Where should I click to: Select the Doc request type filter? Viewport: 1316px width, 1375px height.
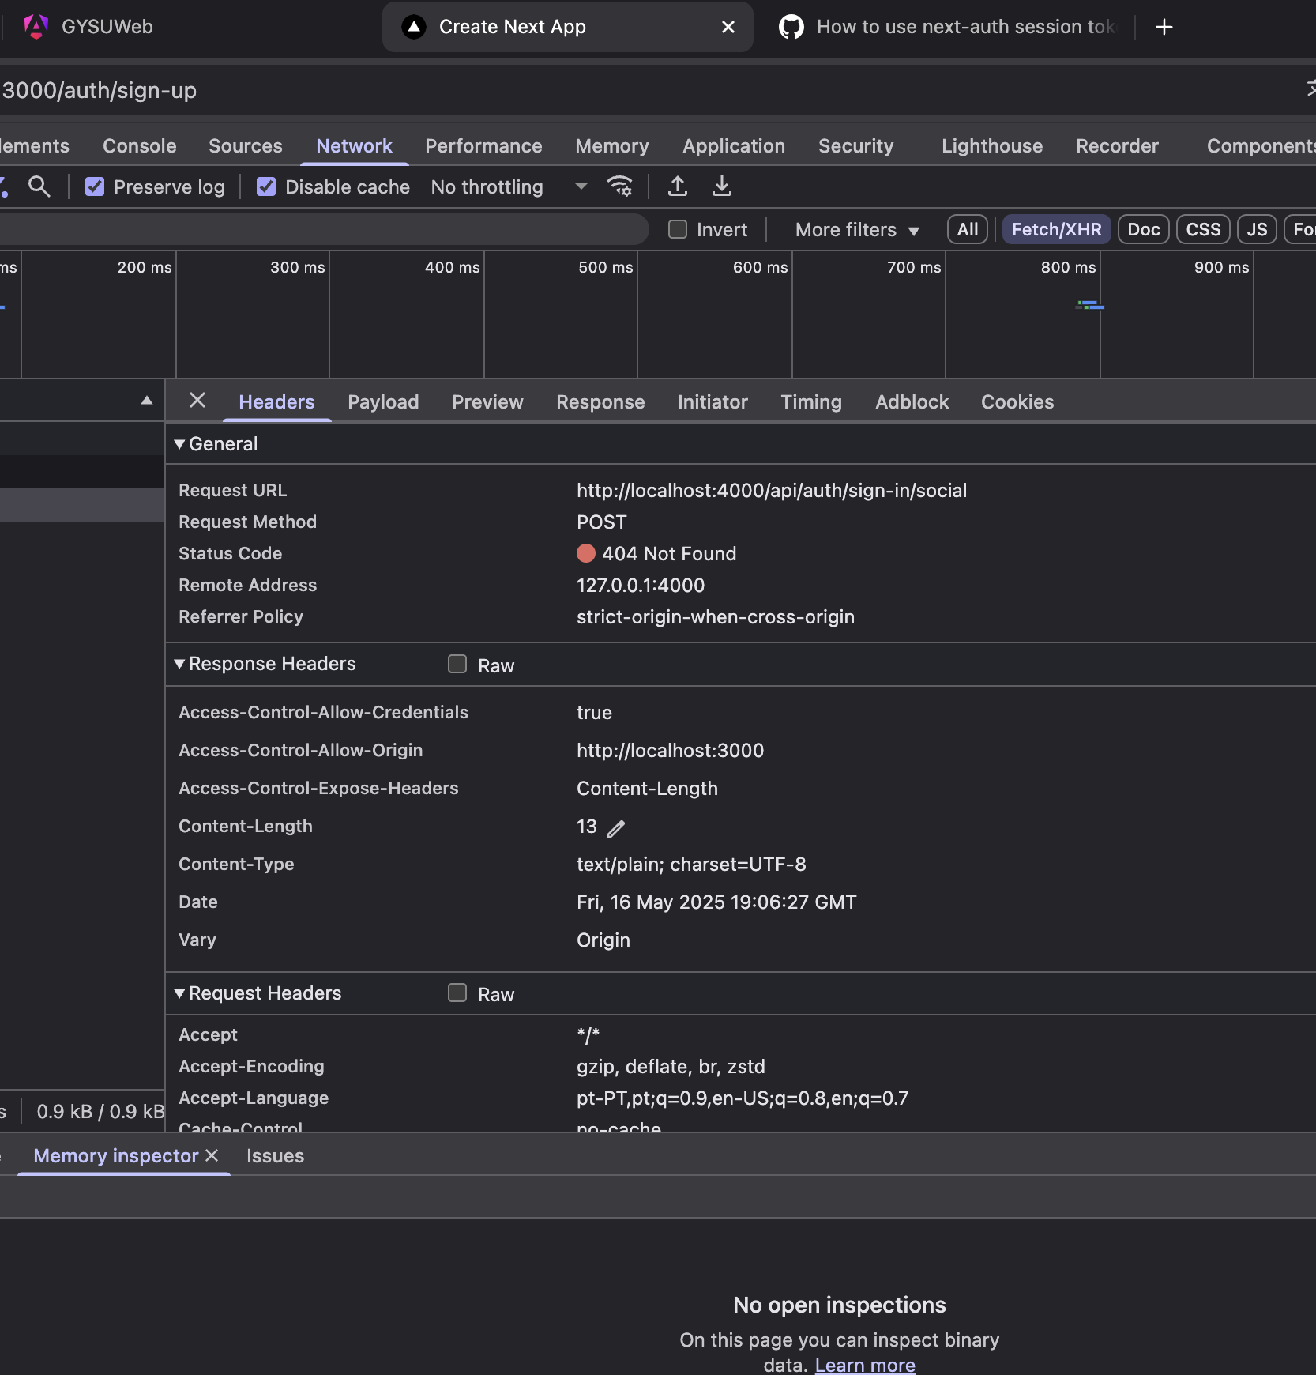(1144, 229)
